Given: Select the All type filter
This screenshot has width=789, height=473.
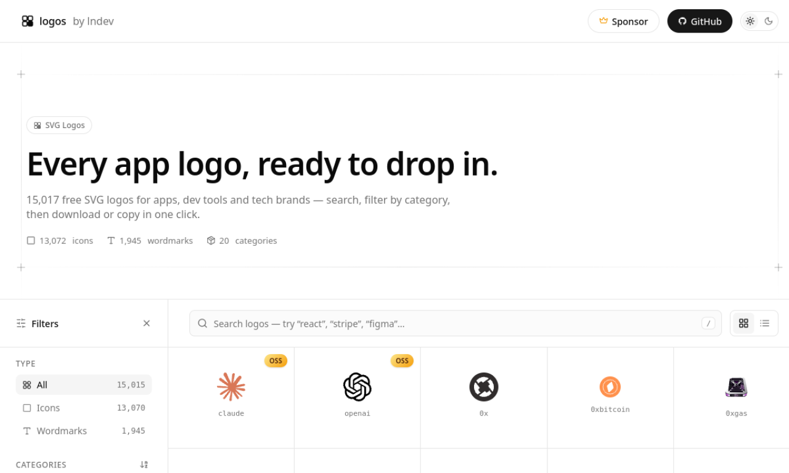Looking at the screenshot, I should click(84, 385).
